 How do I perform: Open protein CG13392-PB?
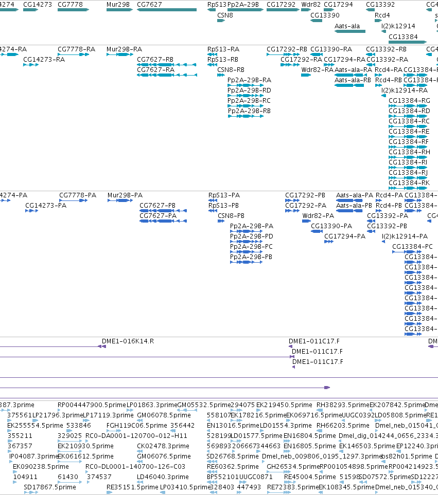387,226
